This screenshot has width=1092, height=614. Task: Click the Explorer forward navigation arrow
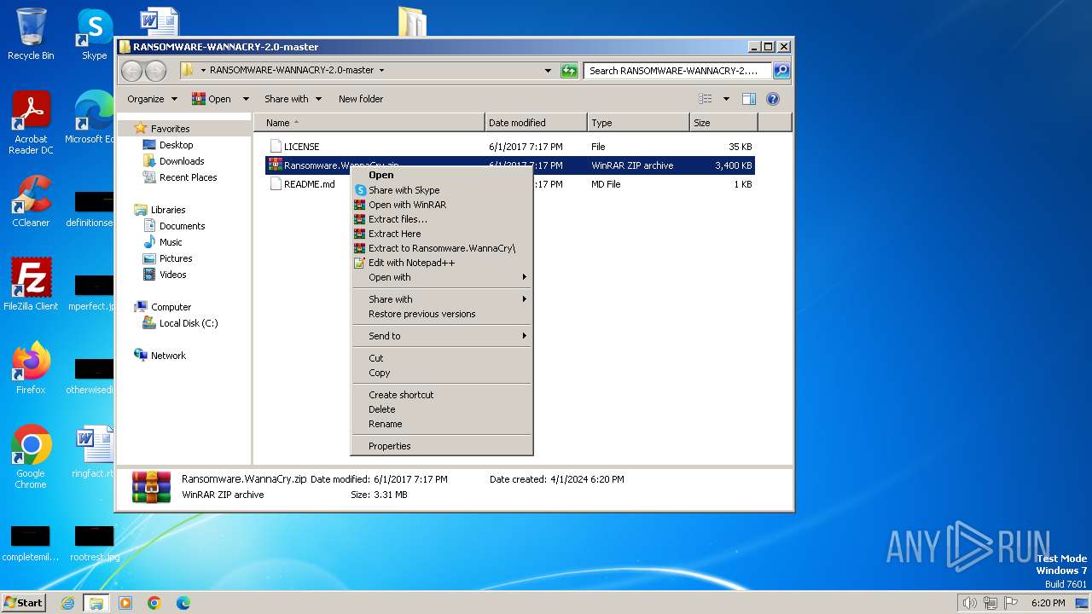tap(155, 71)
